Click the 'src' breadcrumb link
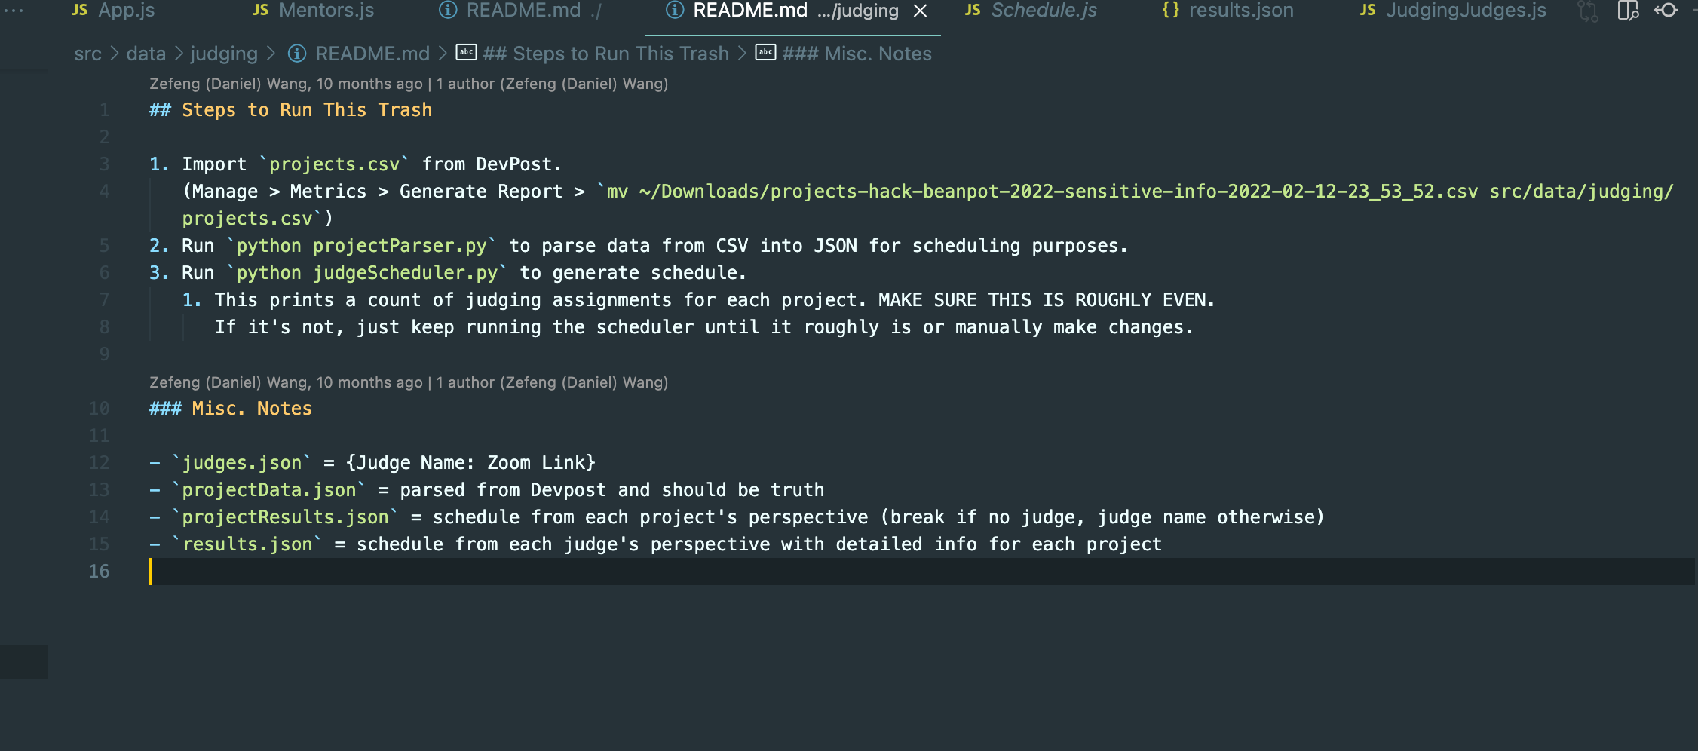Screen dimensions: 1698x751 (x=87, y=53)
